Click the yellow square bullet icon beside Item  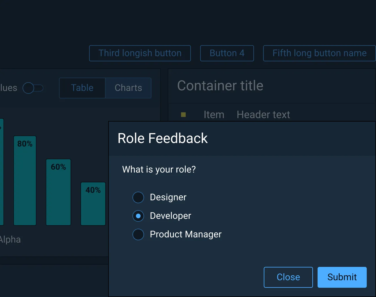(183, 115)
